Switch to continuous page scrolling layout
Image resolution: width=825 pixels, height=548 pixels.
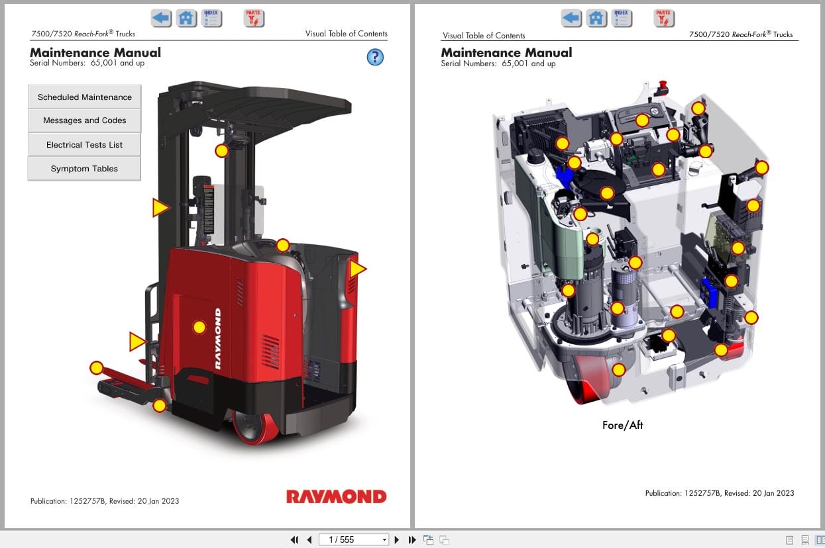tap(804, 540)
